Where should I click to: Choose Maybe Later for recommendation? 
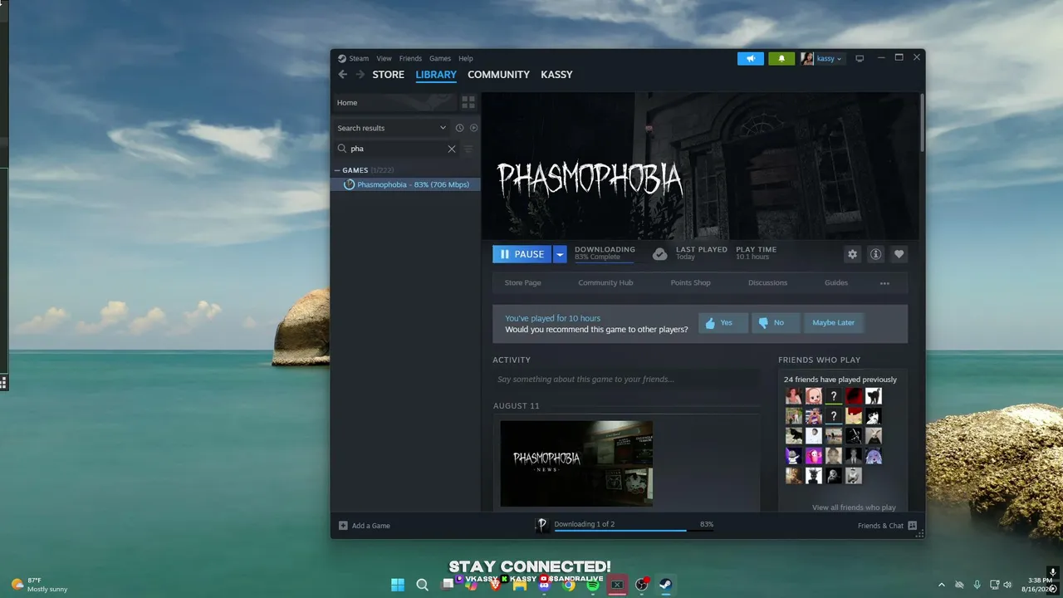834,323
